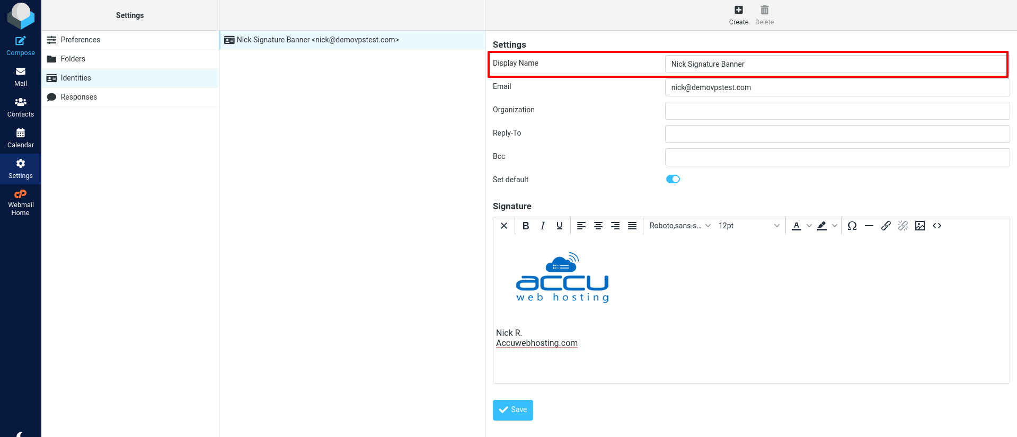Click the Organization input field
This screenshot has height=437, width=1017.
(x=837, y=111)
